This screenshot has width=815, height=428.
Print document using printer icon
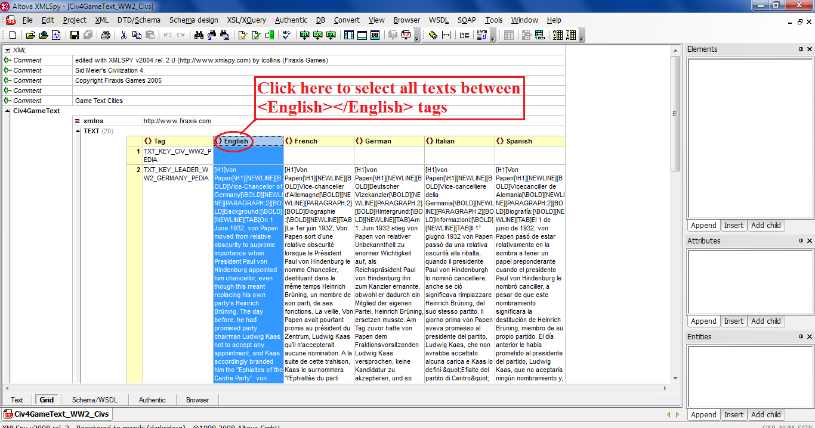pos(106,35)
